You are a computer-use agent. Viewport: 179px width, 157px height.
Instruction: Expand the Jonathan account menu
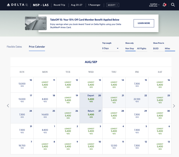coord(154,5)
